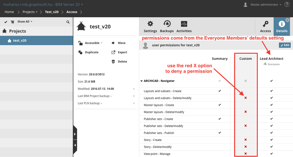Click Lead Architect check for Publisher sets - Publish
Viewport: 293px width, 157px height.
[x=272, y=133]
